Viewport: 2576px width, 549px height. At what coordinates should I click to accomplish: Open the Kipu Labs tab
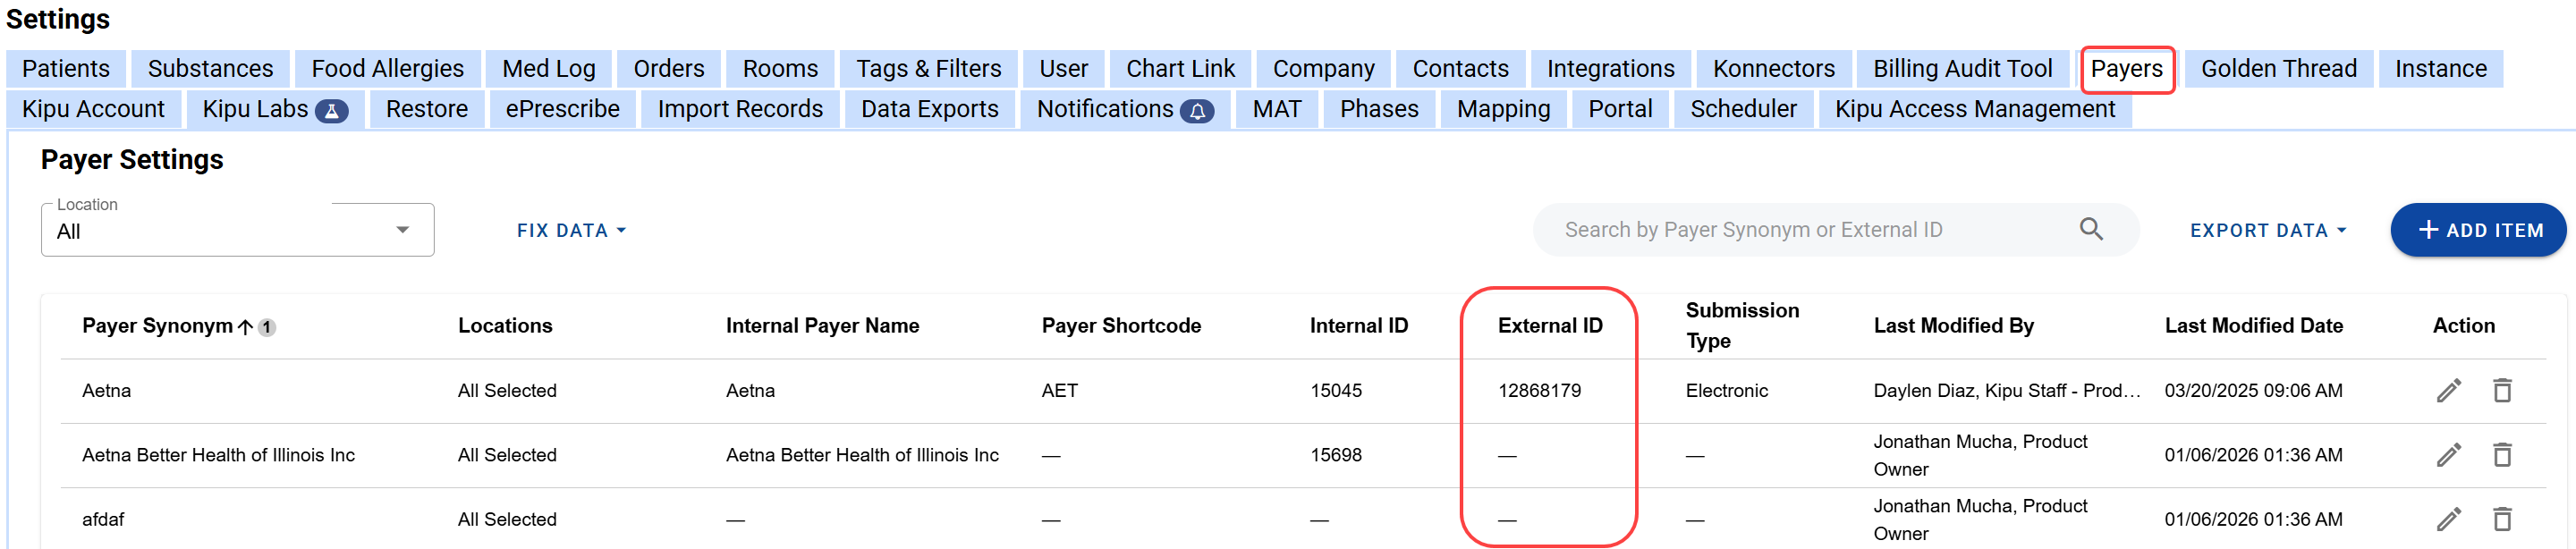tap(274, 109)
